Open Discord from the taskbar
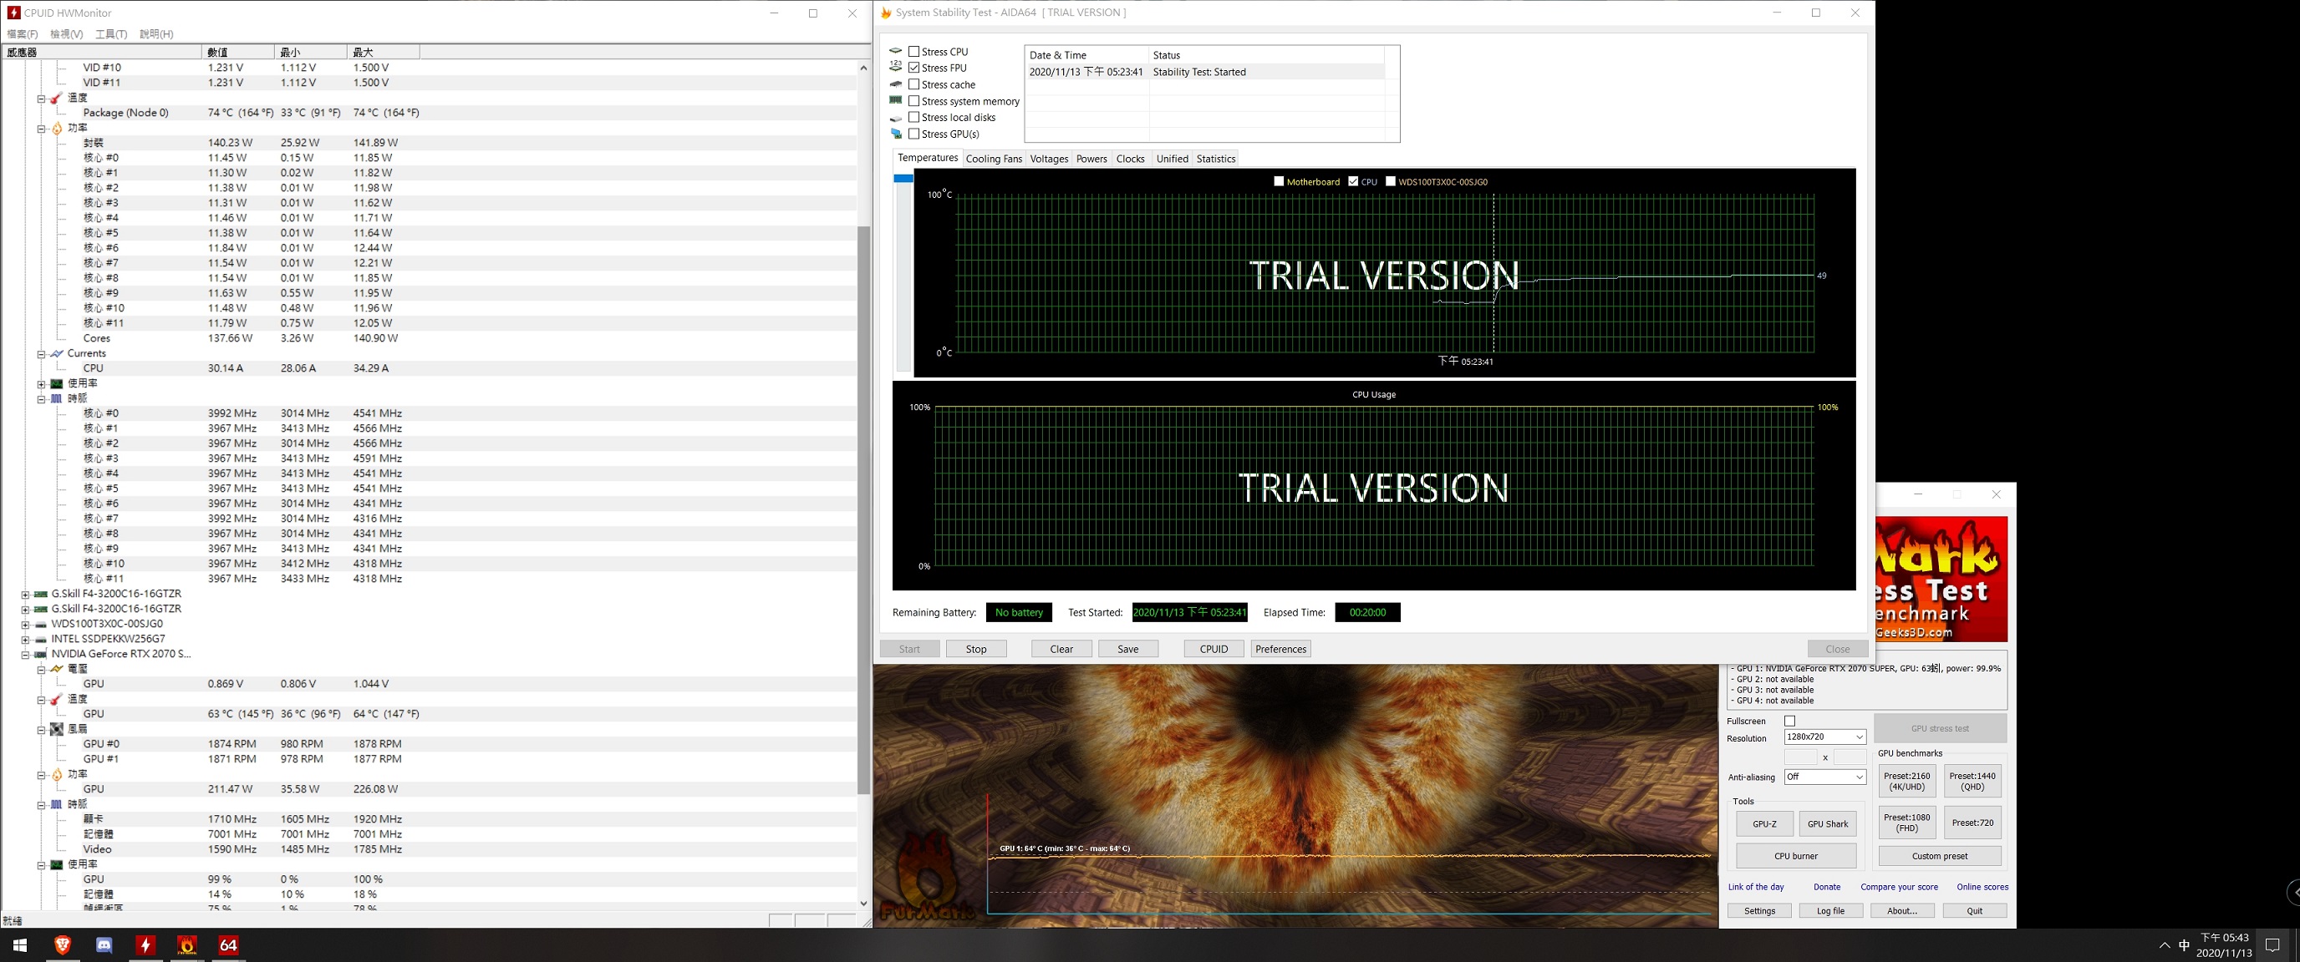This screenshot has width=2300, height=962. coord(104,945)
